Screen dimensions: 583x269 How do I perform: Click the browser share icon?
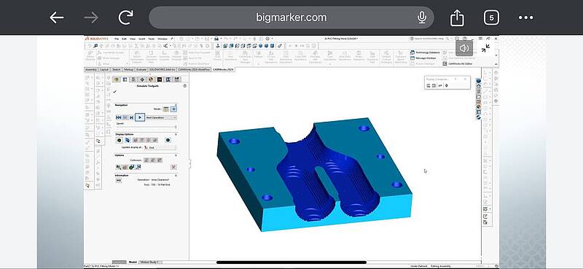(457, 17)
